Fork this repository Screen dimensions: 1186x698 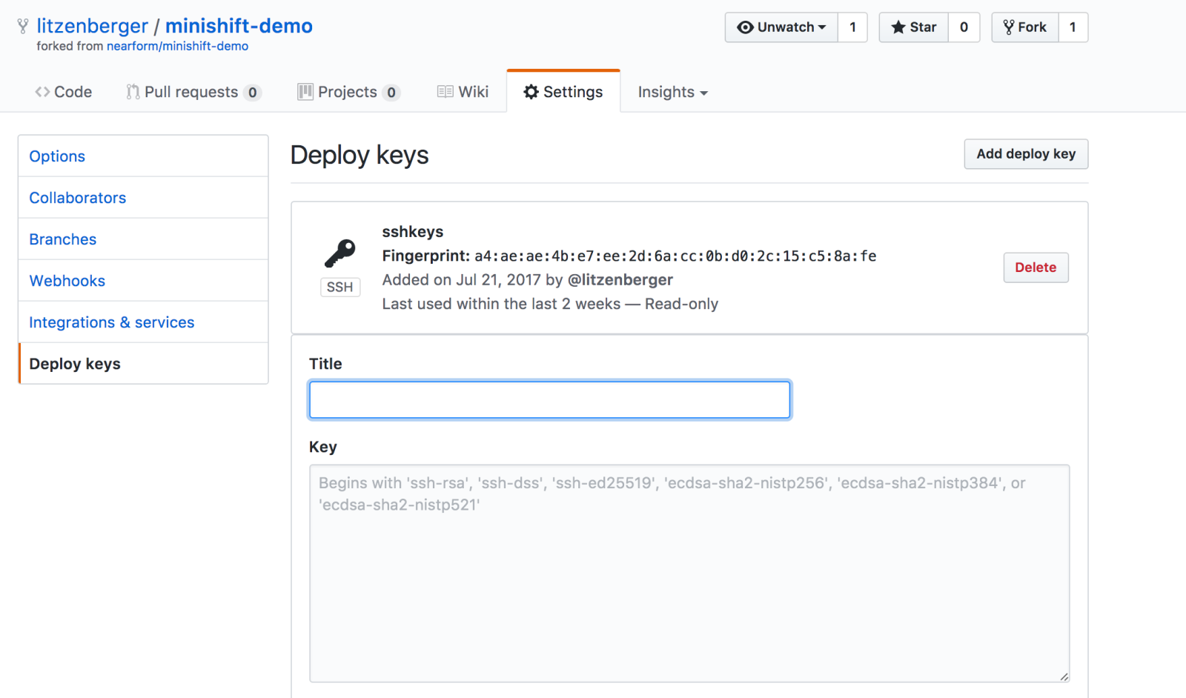coord(1025,27)
